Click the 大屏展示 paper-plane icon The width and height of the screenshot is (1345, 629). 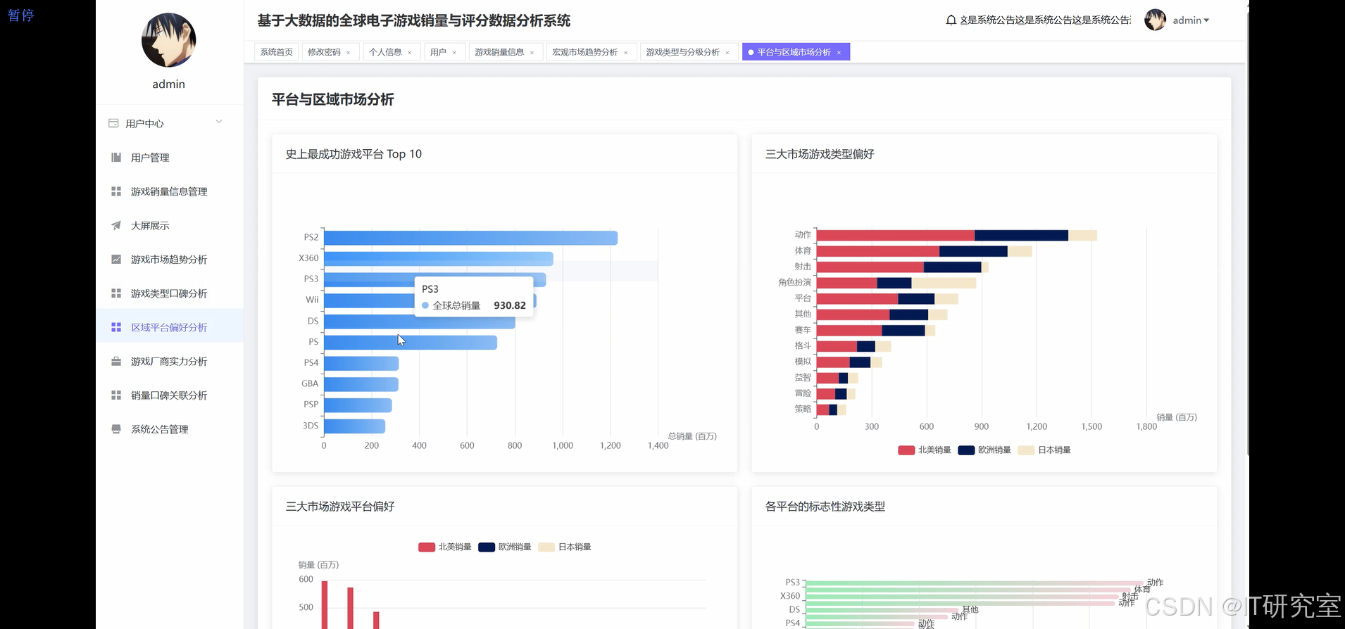tap(116, 225)
